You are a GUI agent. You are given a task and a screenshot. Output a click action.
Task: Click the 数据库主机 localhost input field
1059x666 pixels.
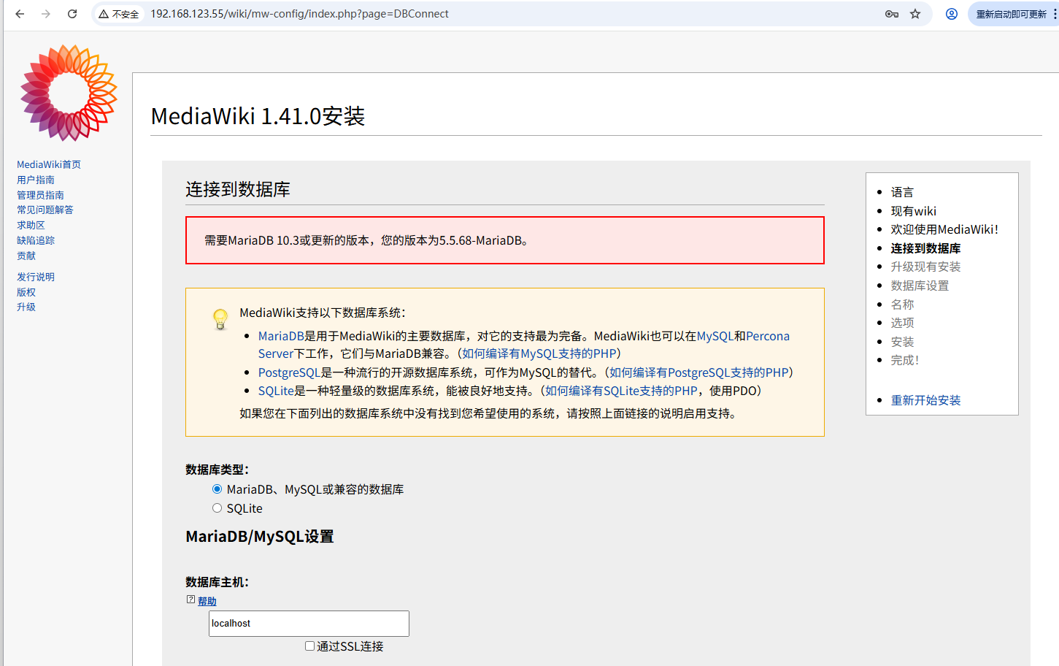click(309, 624)
